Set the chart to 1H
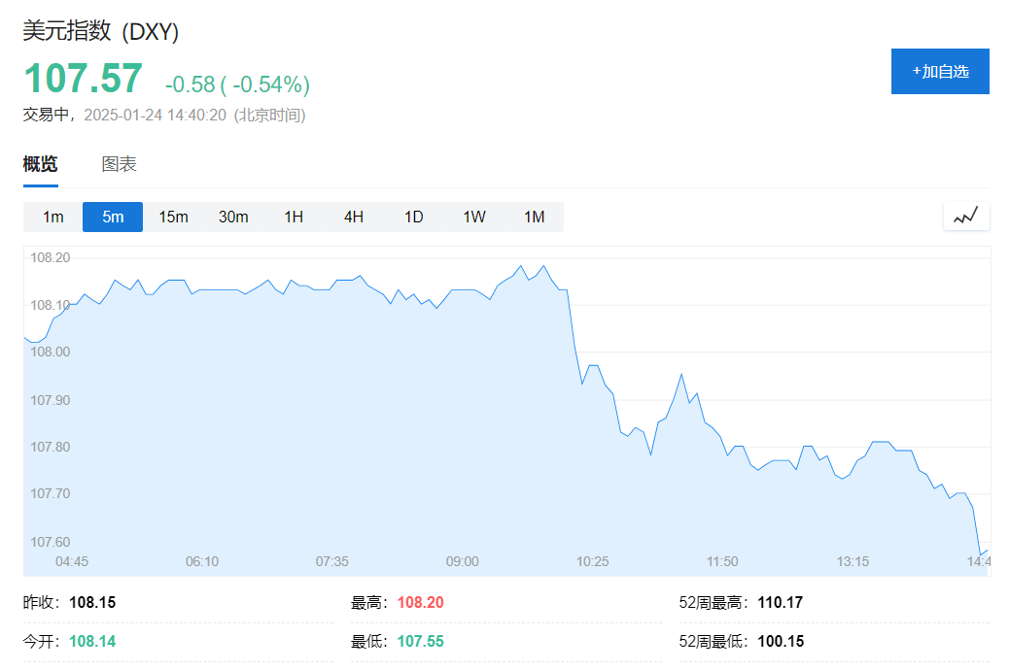 point(294,217)
